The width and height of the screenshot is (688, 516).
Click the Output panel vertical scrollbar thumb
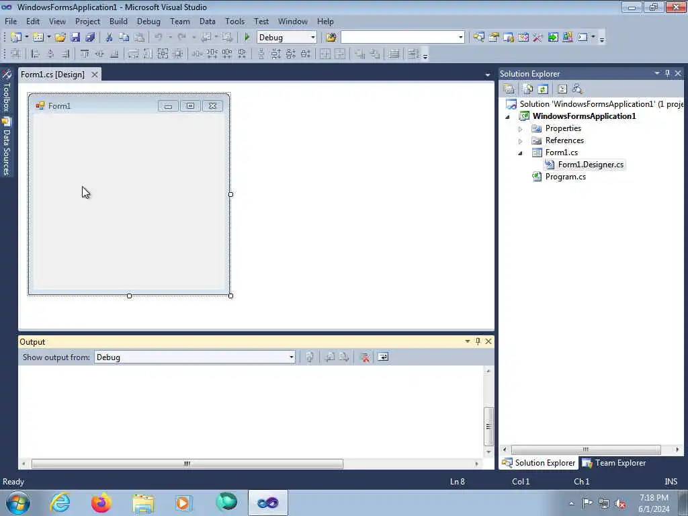coord(488,426)
